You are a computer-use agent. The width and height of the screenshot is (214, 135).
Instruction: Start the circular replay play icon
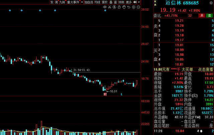[x=114, y=7]
